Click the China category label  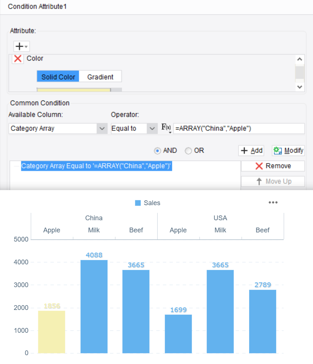click(94, 218)
